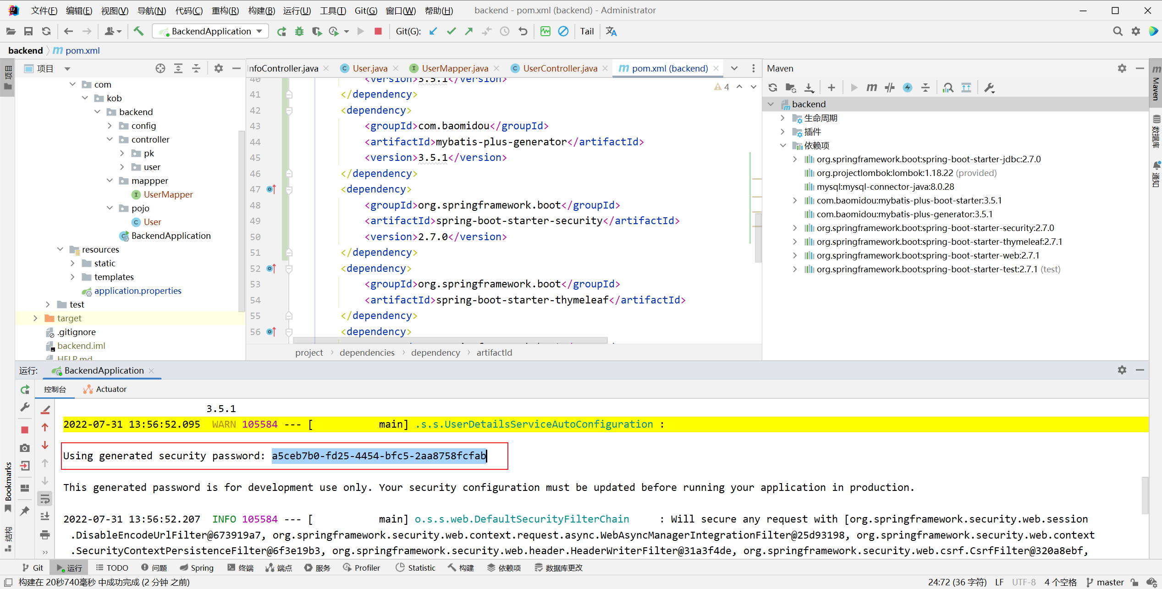The height and width of the screenshot is (589, 1162).
Task: Take thread dump camera icon
Action: (25, 448)
